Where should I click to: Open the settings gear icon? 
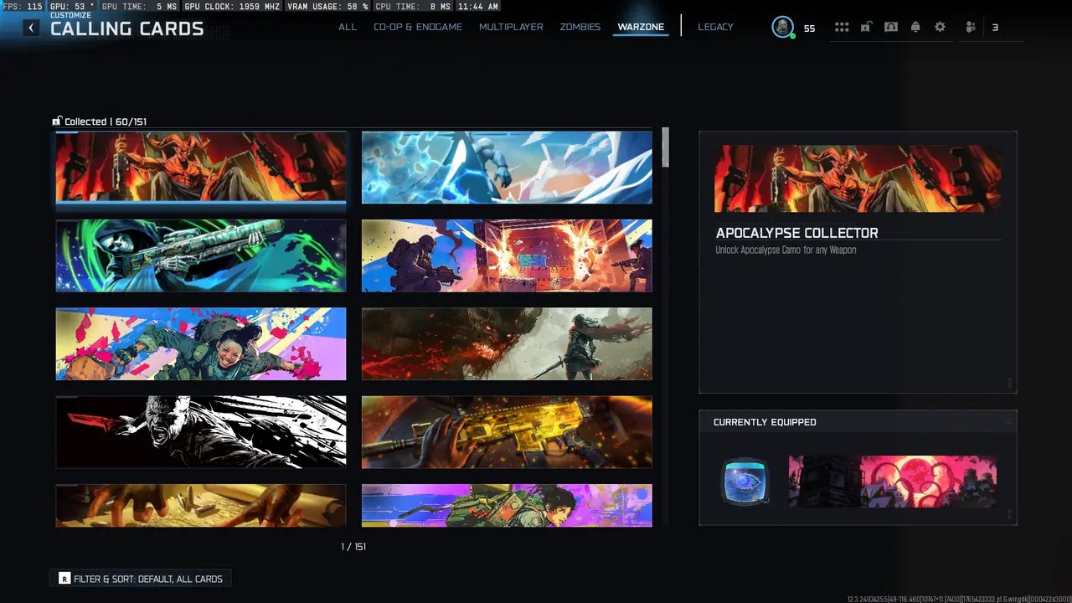point(940,27)
